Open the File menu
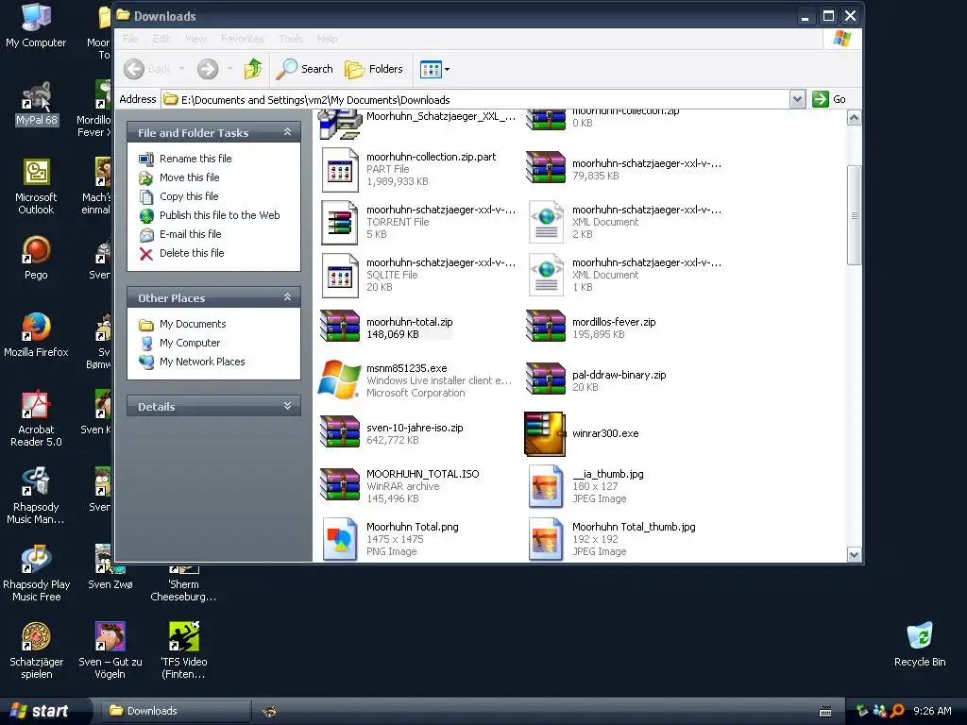The height and width of the screenshot is (725, 967). pos(130,38)
